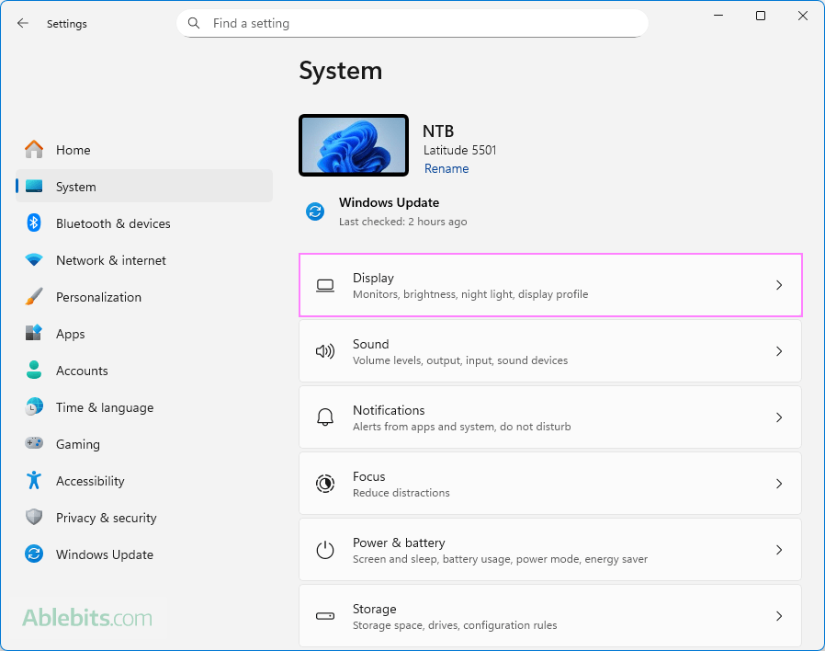825x651 pixels.
Task: Maximize the Settings window
Action: click(x=761, y=16)
